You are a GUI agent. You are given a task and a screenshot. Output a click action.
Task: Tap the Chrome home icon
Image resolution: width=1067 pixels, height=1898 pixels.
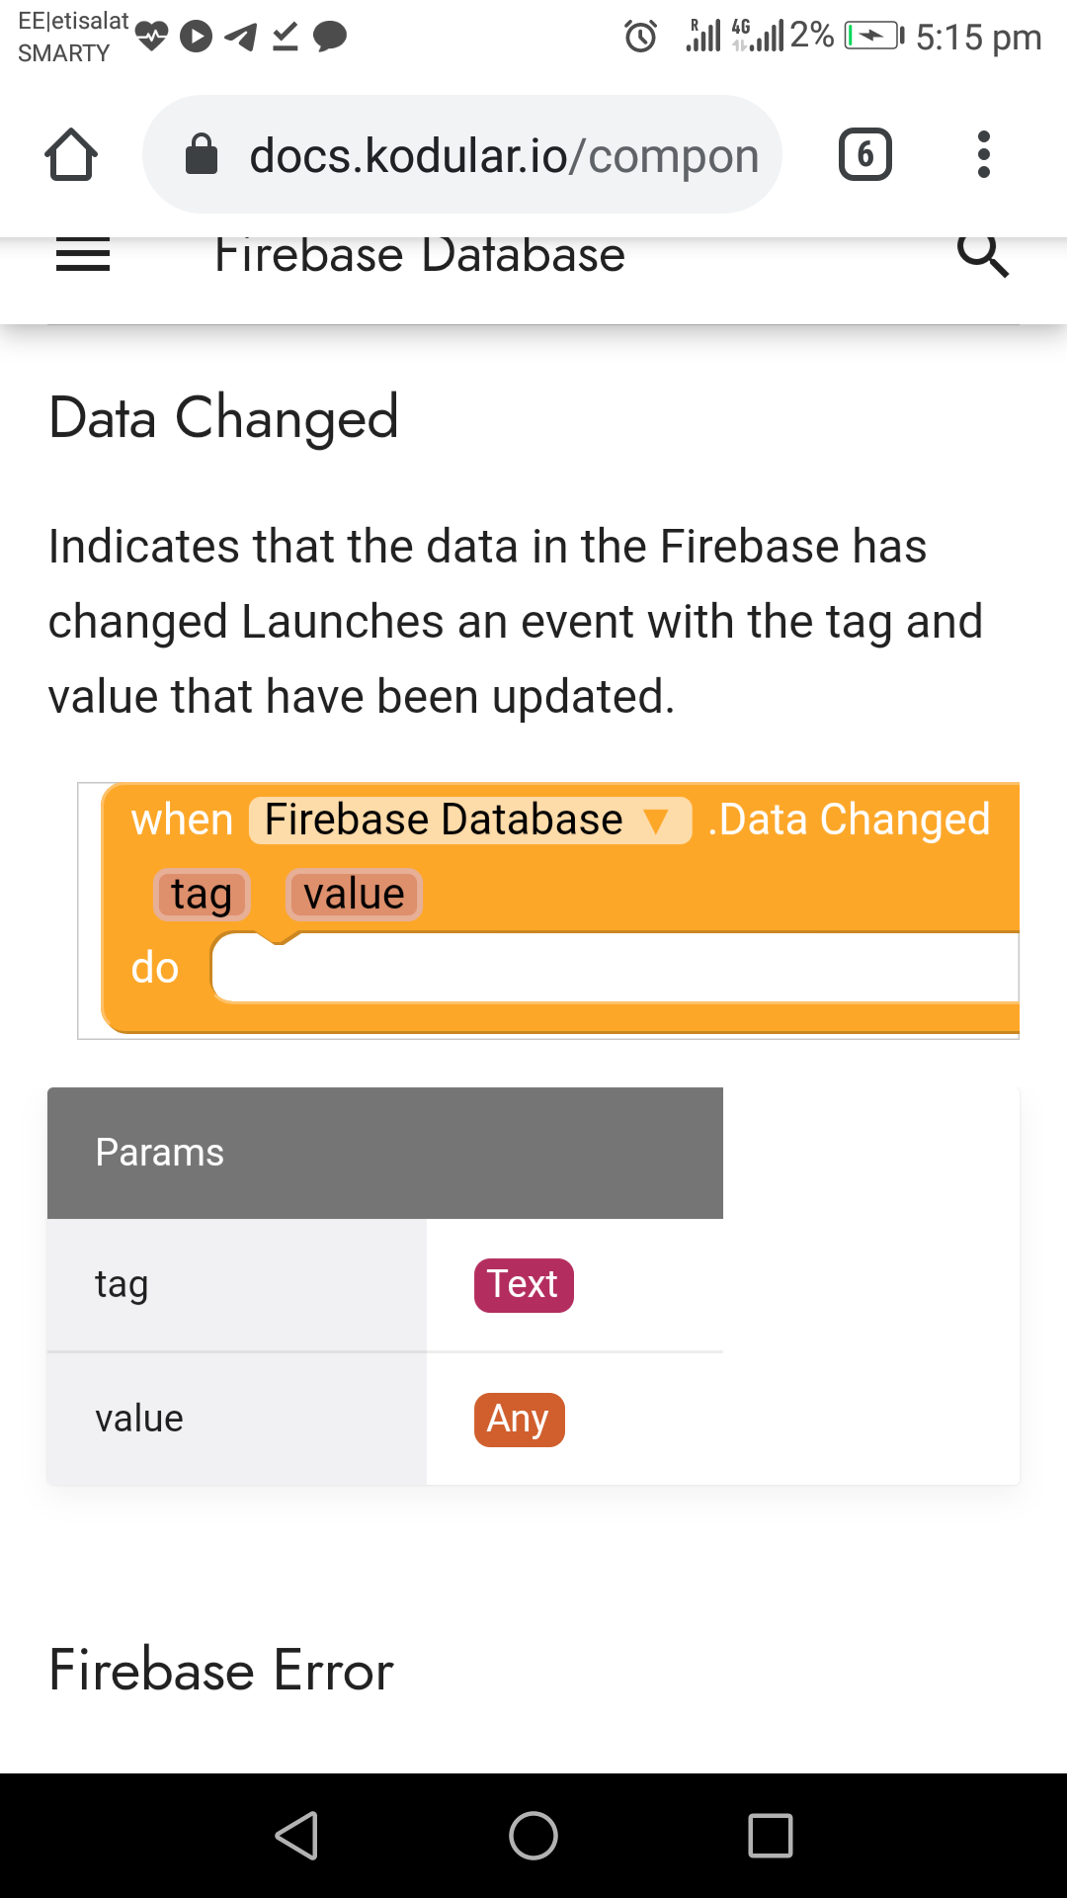(x=71, y=154)
